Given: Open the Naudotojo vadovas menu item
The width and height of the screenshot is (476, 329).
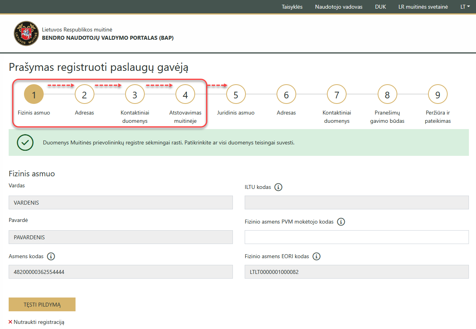Looking at the screenshot, I should 339,6.
